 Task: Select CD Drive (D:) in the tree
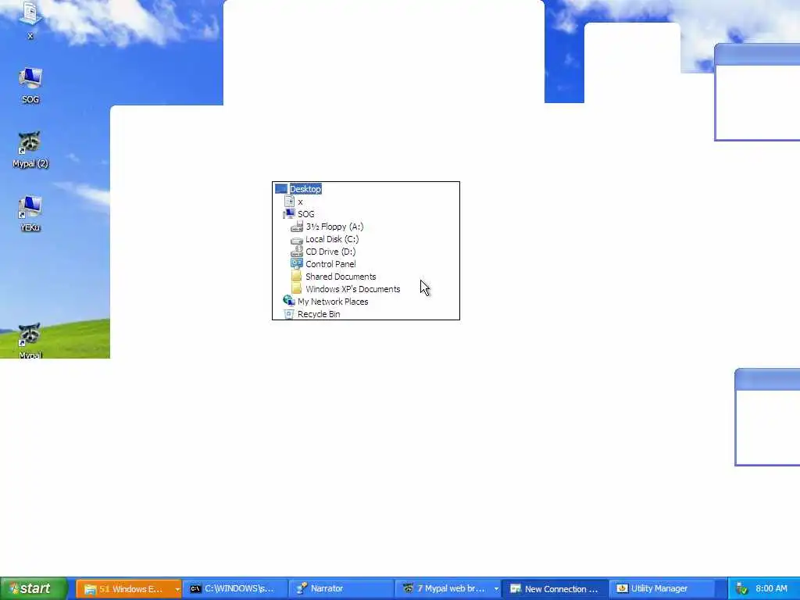click(x=330, y=252)
